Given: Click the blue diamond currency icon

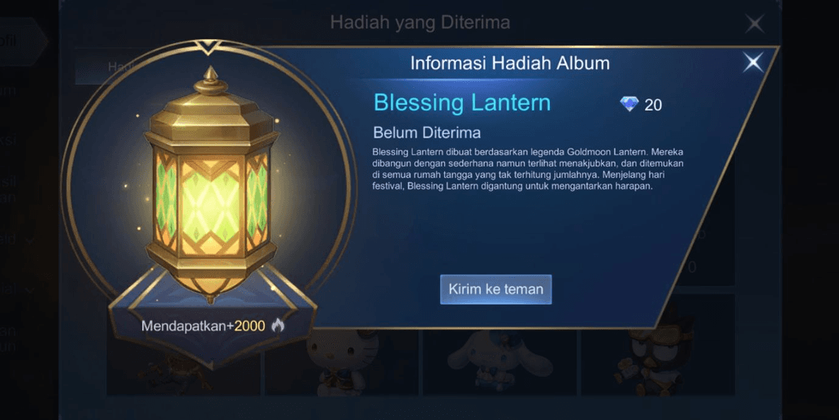Looking at the screenshot, I should [x=629, y=104].
